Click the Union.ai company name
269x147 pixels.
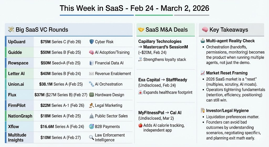click(x=18, y=84)
